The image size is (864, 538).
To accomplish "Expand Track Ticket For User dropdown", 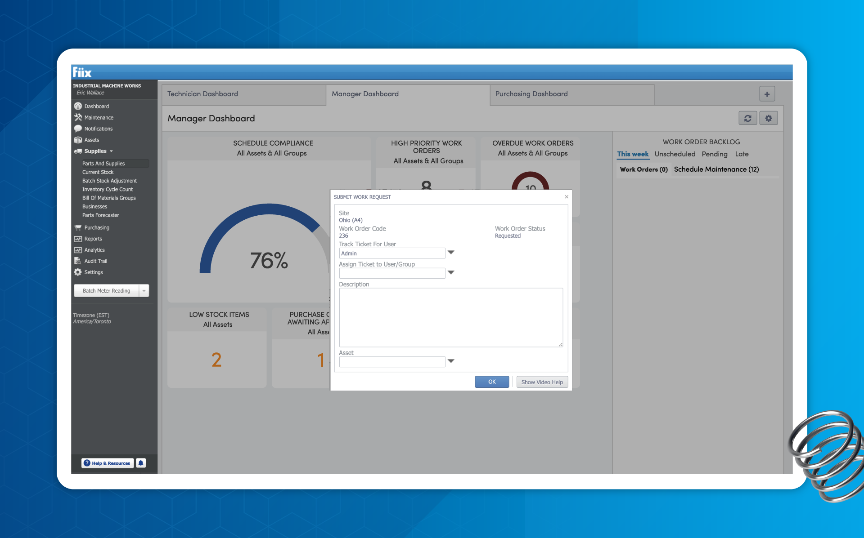I will 451,253.
